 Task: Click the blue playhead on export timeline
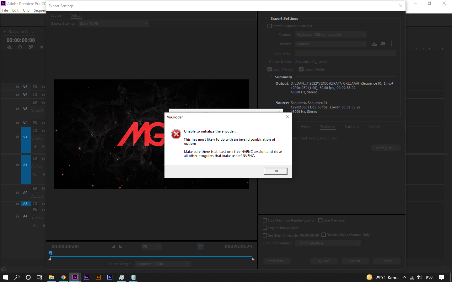pos(51,253)
